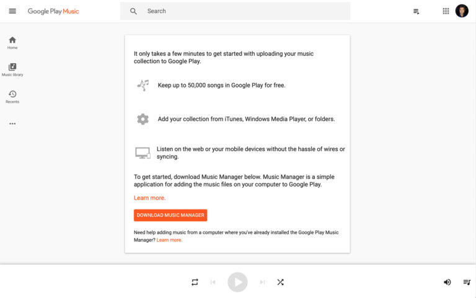The image size is (476, 298).
Task: Click 'It only takes a few minutes' text
Action: pyautogui.click(x=224, y=58)
